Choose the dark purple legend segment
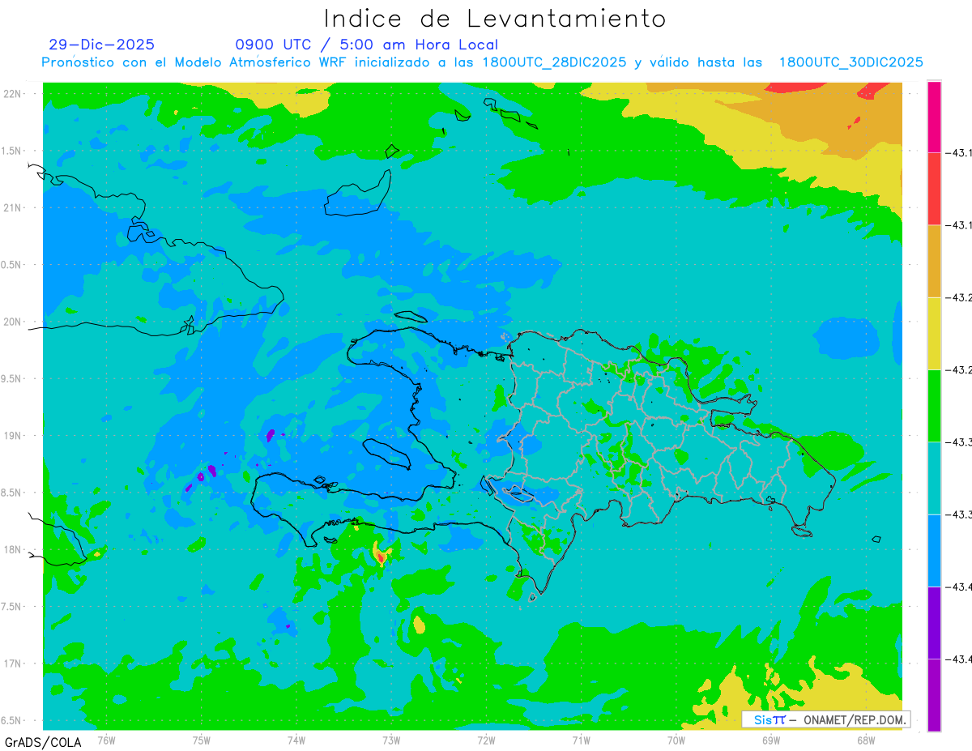Viewport: 972px width, 751px height. pos(934,622)
